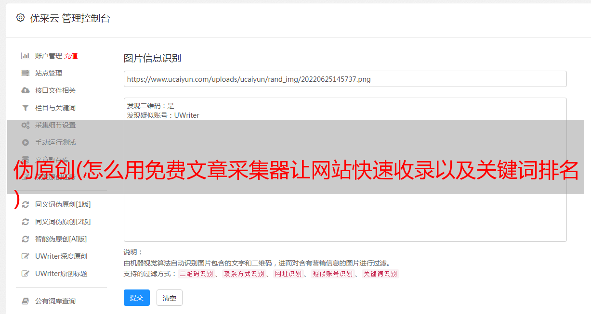Click the 关键词识别 tag
591x314 pixels.
tap(381, 274)
